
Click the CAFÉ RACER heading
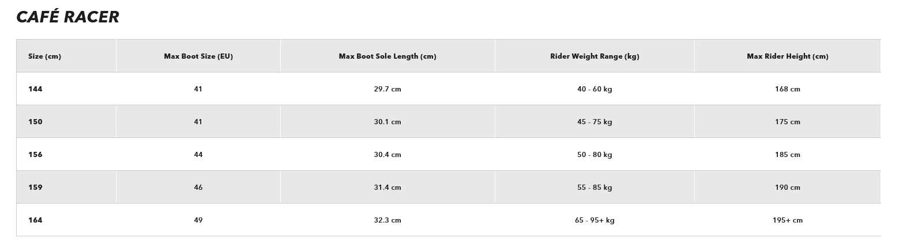(x=67, y=17)
